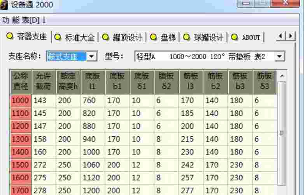Click the 支座名称 combo box text field

pyautogui.click(x=67, y=57)
